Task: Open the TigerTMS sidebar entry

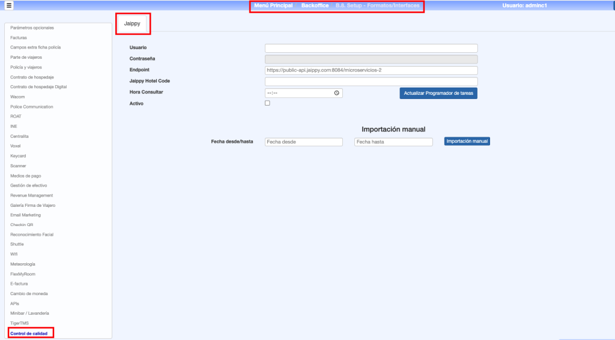Action: (19, 323)
